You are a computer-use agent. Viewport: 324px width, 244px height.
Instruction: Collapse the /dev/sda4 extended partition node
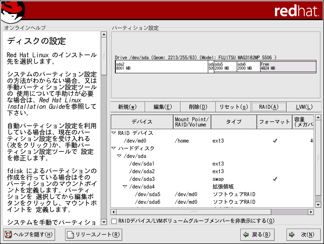125,186
